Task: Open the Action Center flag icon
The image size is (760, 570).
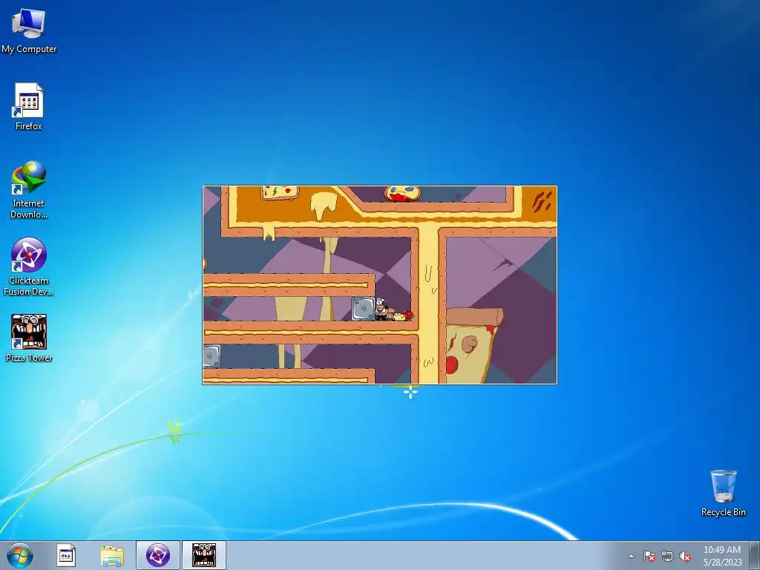Action: click(649, 556)
